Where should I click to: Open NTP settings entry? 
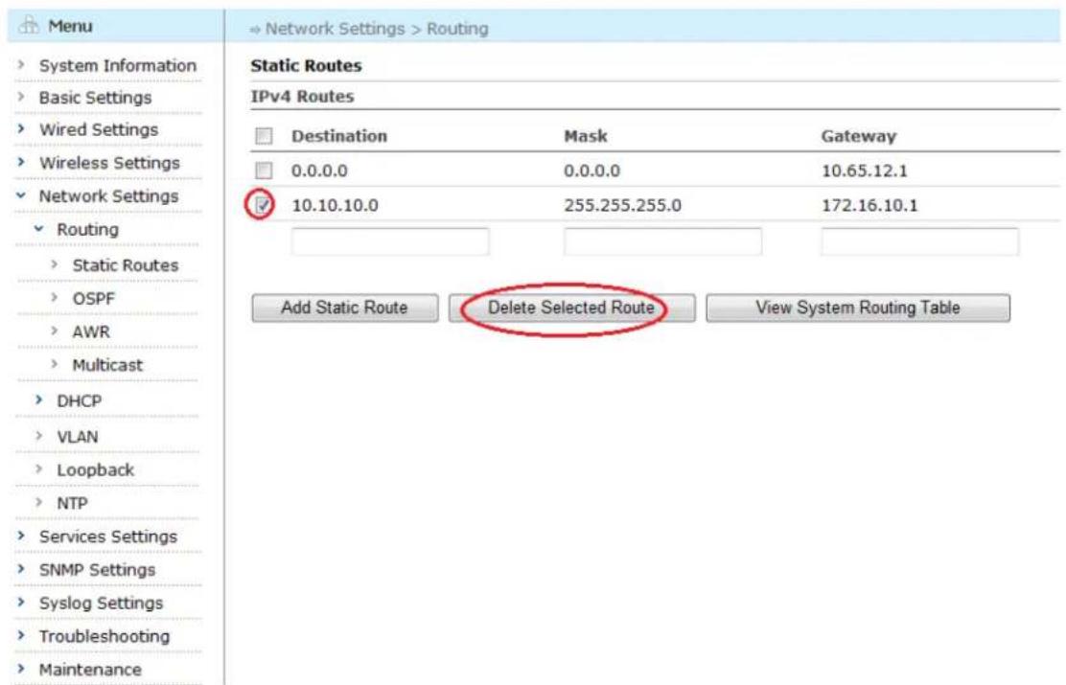[72, 504]
